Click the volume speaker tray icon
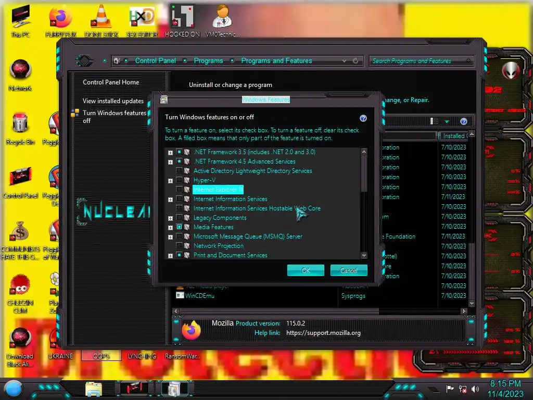Image resolution: width=533 pixels, height=400 pixels. (x=475, y=389)
